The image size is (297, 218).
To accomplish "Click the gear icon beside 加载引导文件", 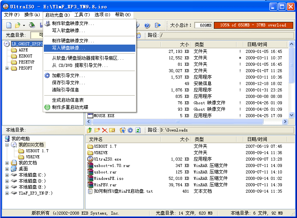I will (47, 76).
